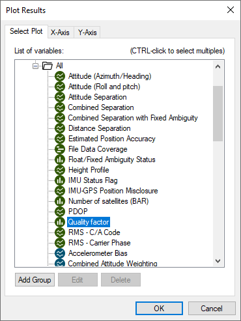Click the Float/Fixed Ambiguity Status bar icon
Image resolution: width=241 pixels, height=321 pixels.
click(60, 160)
